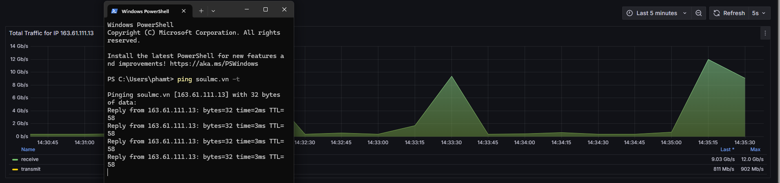The image size is (780, 183).
Task: Click the clock icon in time picker
Action: tap(630, 13)
